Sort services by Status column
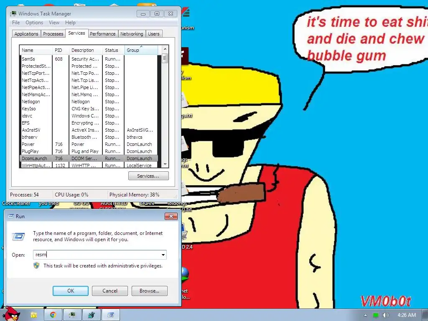Screen dimensions: 428x321 [114, 50]
